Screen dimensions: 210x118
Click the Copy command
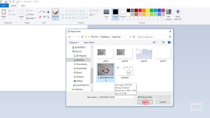tap(12, 14)
